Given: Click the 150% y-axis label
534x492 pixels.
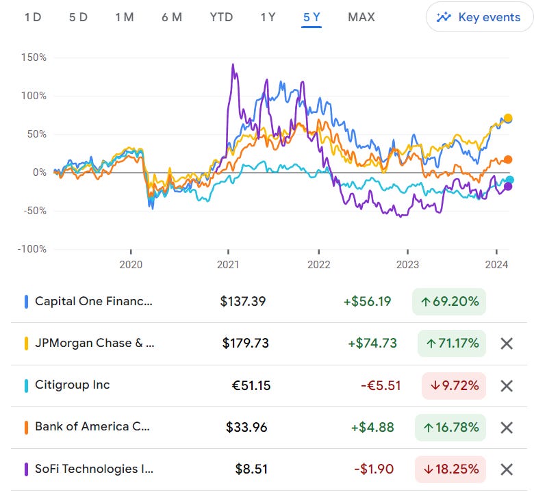Looking at the screenshot, I should tap(34, 57).
